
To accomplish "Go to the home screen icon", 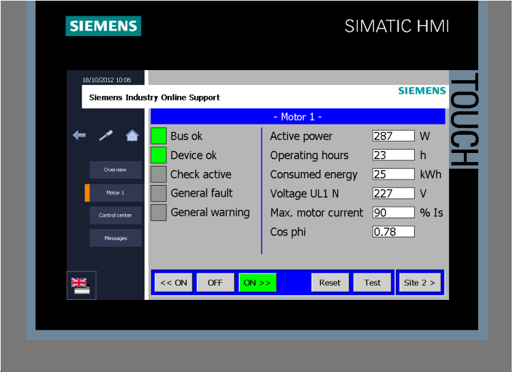I will 132,135.
